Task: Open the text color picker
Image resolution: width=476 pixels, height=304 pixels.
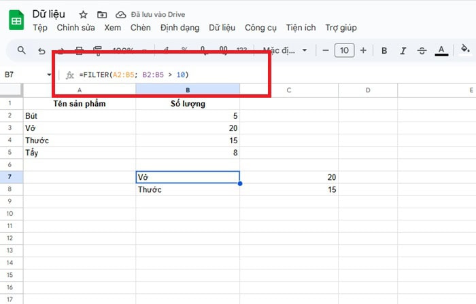Action: (441, 50)
